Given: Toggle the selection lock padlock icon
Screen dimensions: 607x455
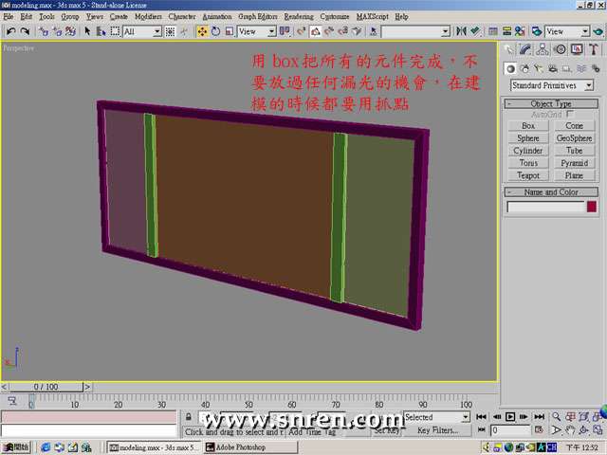Looking at the screenshot, I should coord(189,417).
